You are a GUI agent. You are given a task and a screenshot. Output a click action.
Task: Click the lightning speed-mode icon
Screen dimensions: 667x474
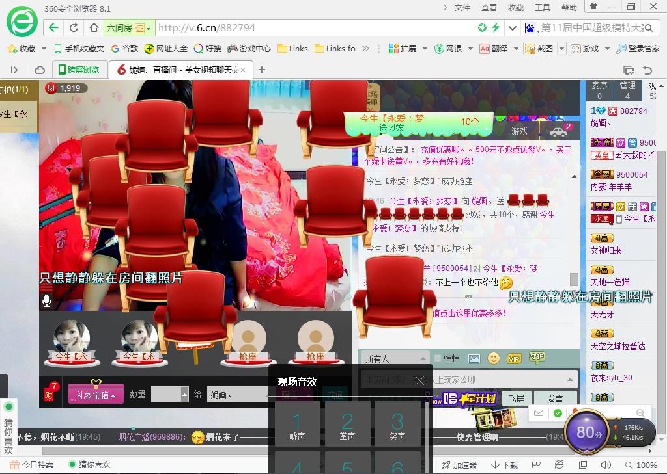[x=496, y=28]
